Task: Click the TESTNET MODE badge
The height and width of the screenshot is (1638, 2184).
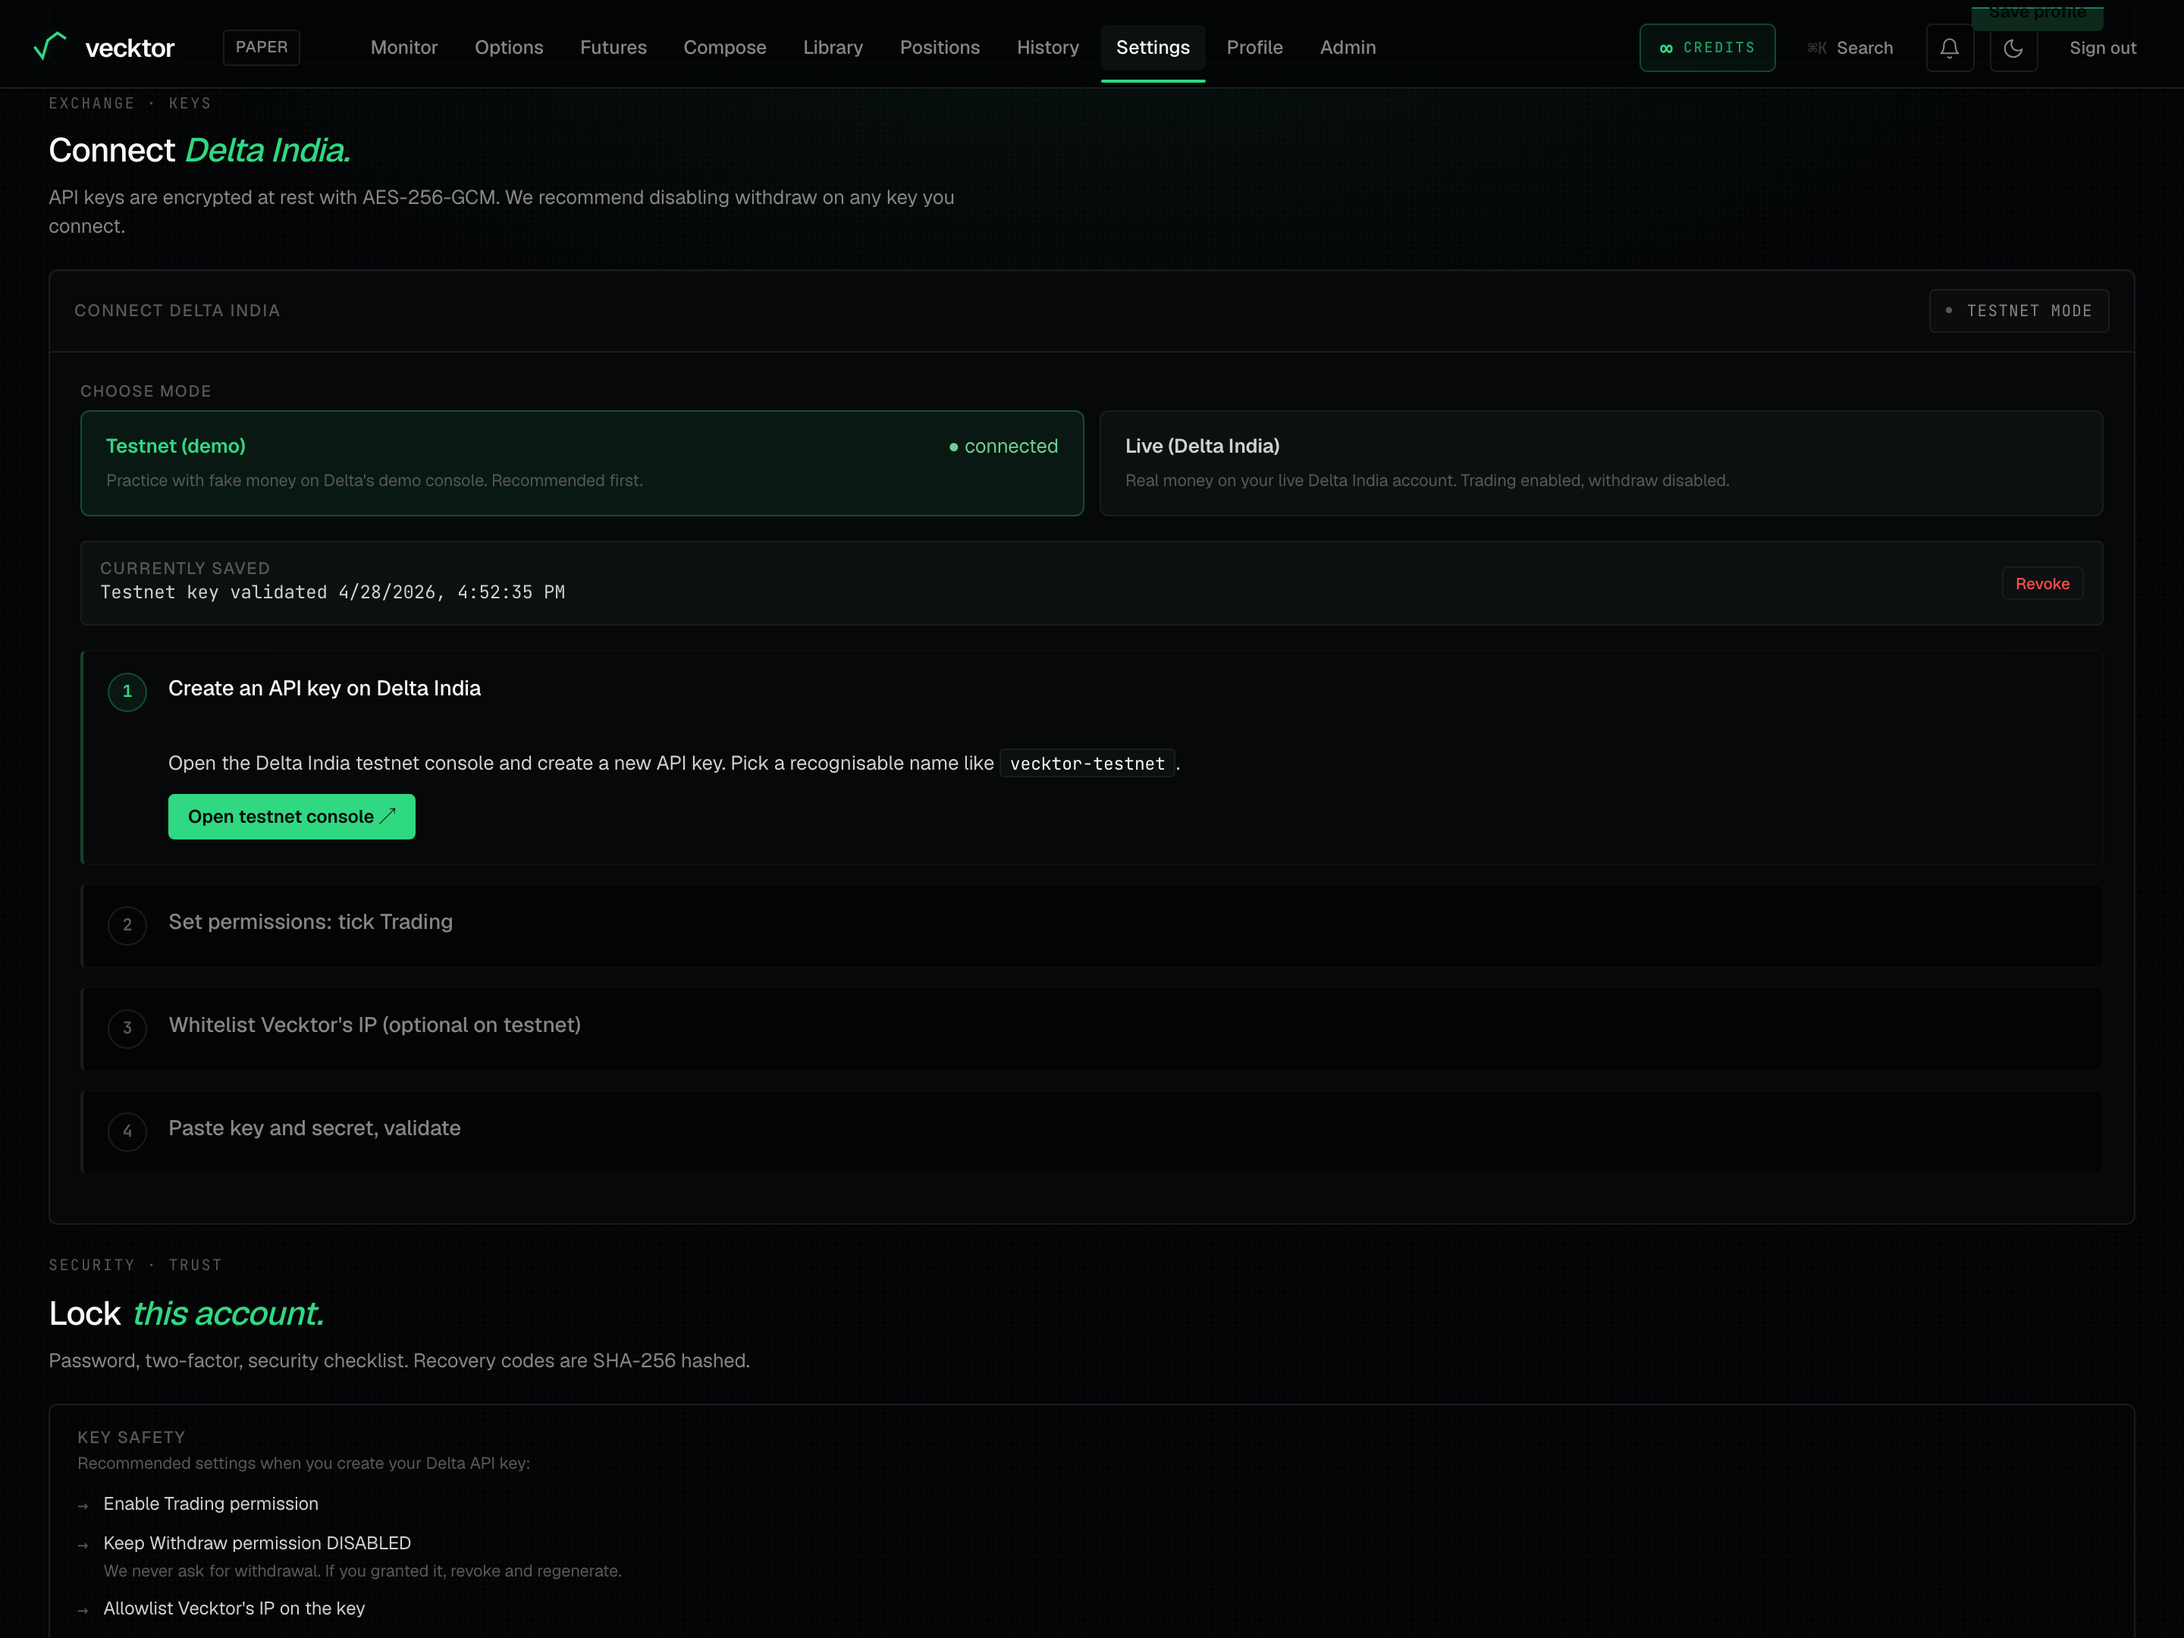Action: pyautogui.click(x=2018, y=311)
